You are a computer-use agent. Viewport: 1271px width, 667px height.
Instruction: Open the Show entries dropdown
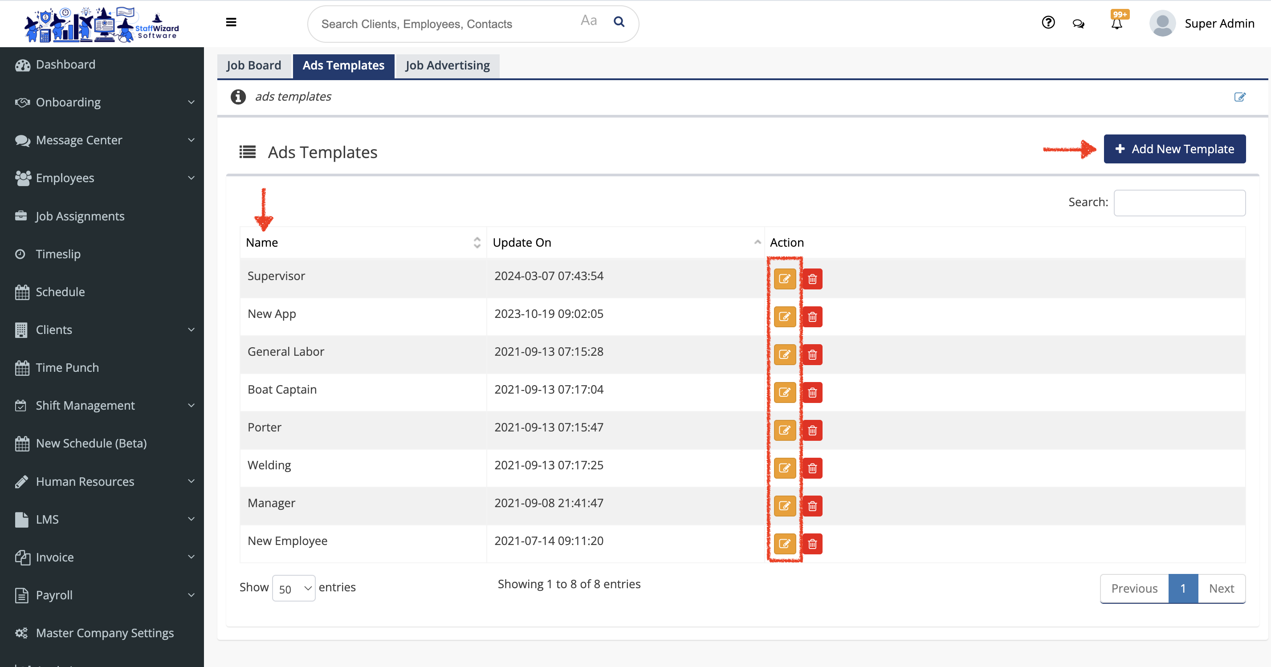294,588
